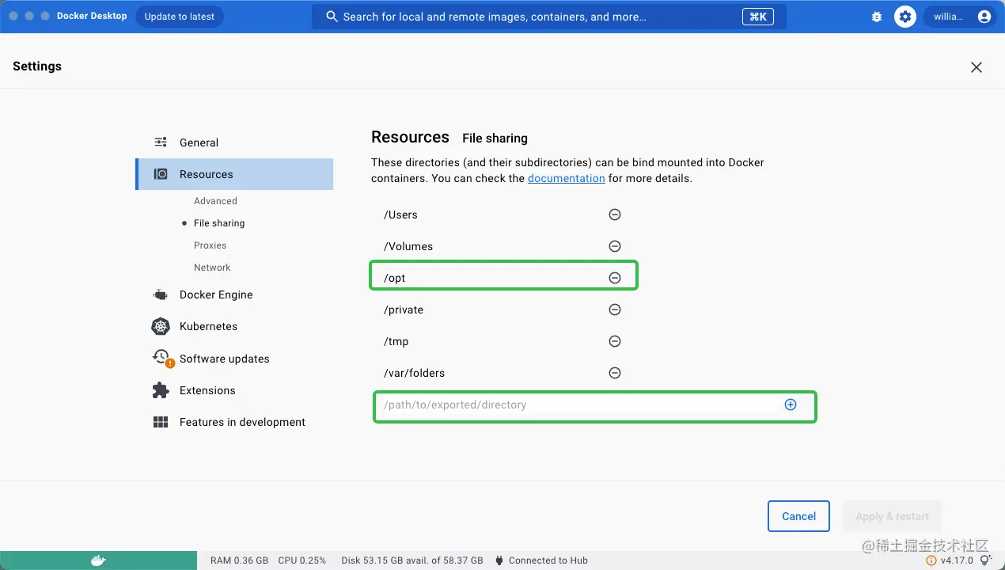Screen dimensions: 1005x570
Task: Remove the /Users shared directory
Action: pyautogui.click(x=615, y=215)
